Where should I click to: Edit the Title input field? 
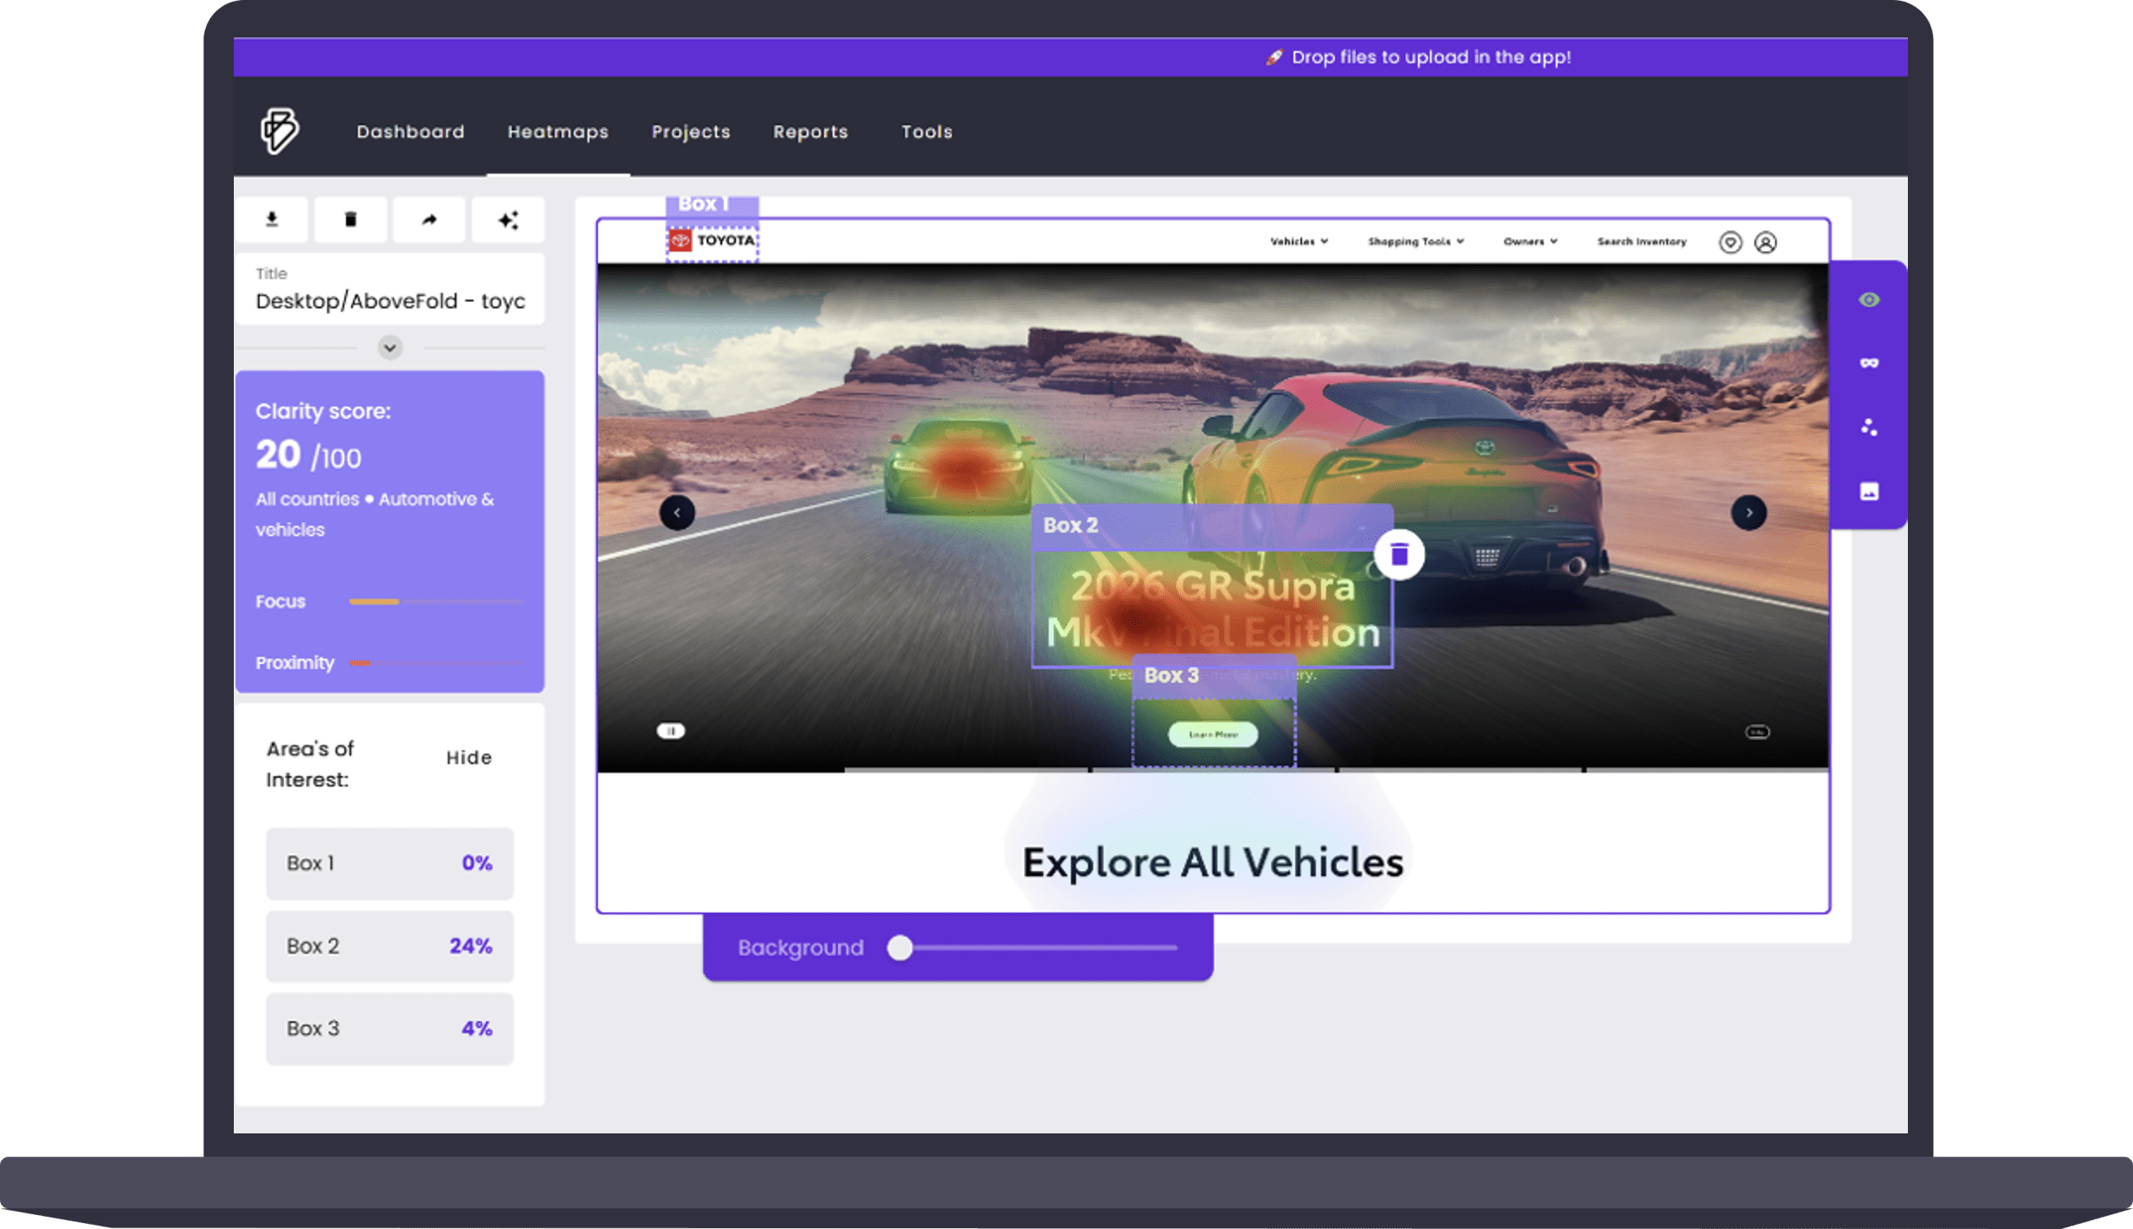(x=390, y=290)
